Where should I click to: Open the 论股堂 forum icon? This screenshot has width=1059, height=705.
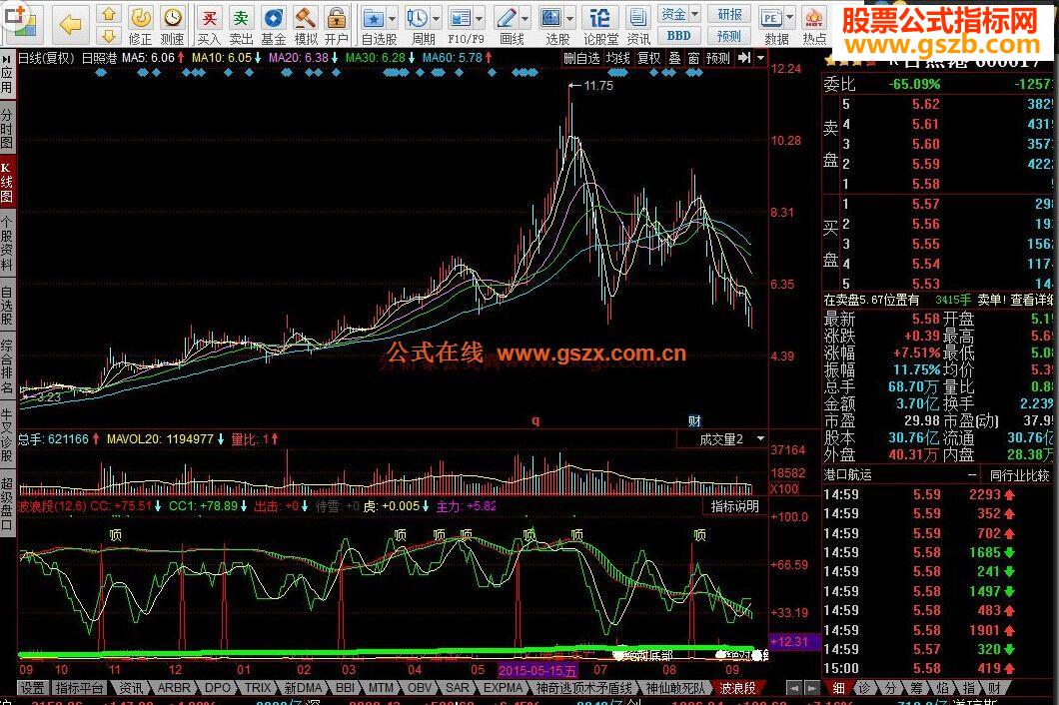tap(600, 24)
